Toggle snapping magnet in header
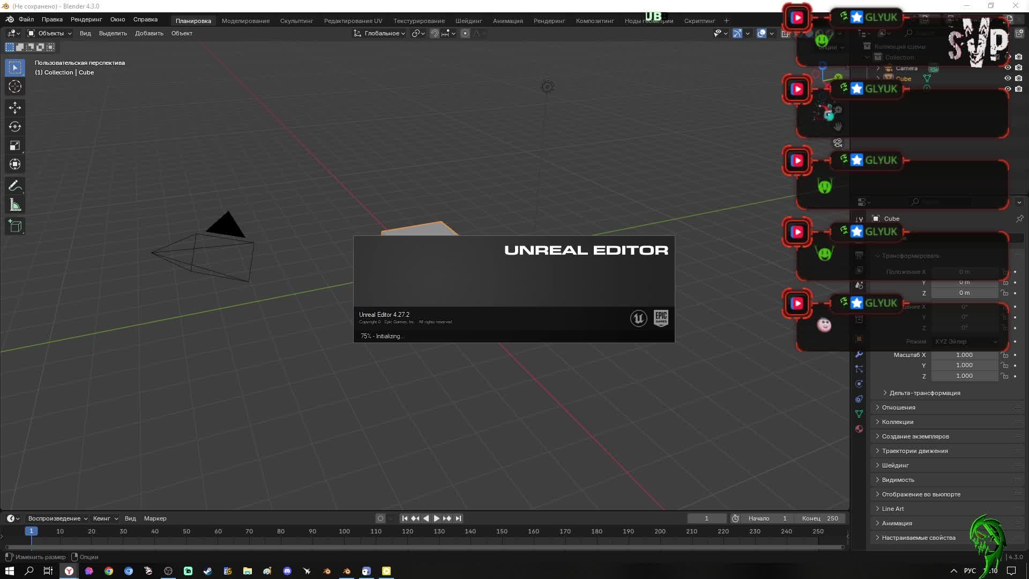This screenshot has height=579, width=1029. coord(435,33)
